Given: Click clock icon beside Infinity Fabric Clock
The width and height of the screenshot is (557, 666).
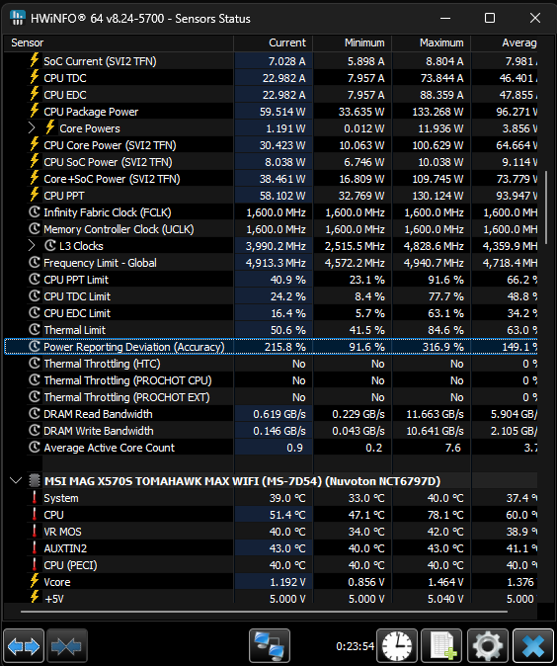Looking at the screenshot, I should pos(35,211).
